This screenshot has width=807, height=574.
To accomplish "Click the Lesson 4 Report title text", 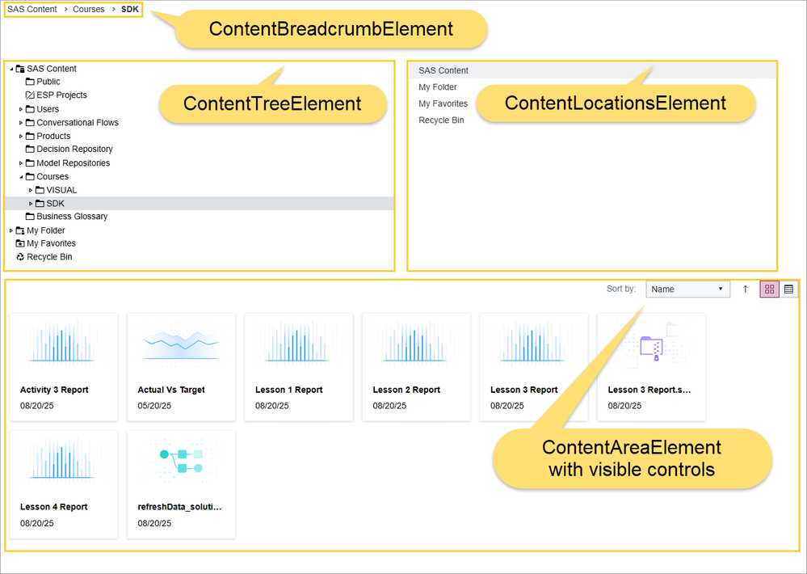I will [53, 507].
